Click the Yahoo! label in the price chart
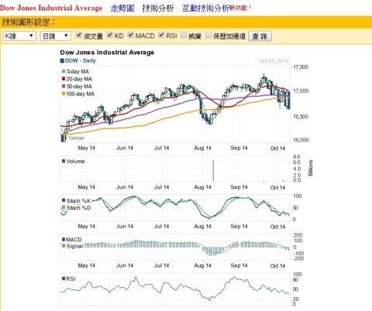This screenshot has height=311, width=372. [x=76, y=138]
